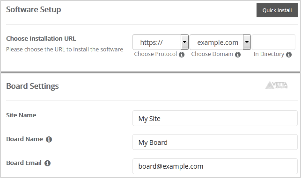Click the Software Setup heading
Screen dimensions: 301x178
[34, 10]
